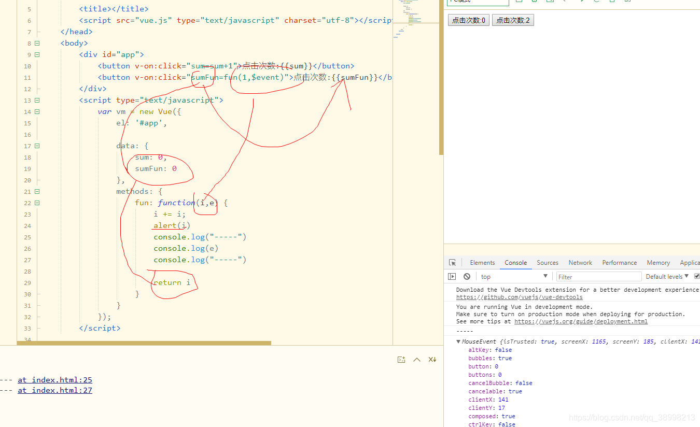
Task: Open the github vue-devtools link
Action: click(x=519, y=297)
